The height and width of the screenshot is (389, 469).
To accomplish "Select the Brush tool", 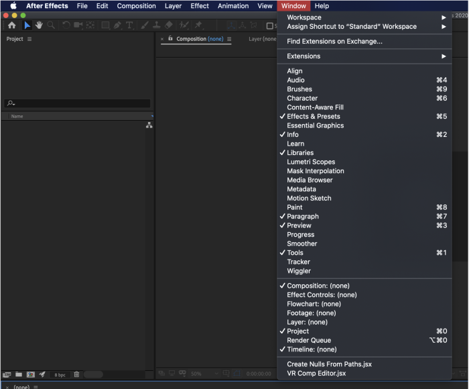I will pyautogui.click(x=145, y=25).
